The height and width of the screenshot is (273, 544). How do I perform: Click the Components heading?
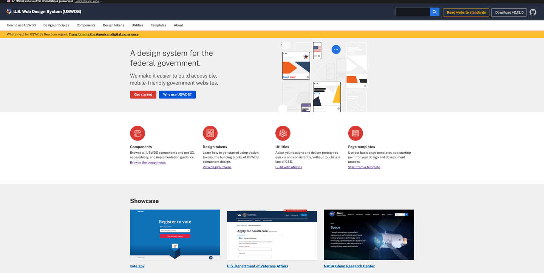click(x=141, y=147)
